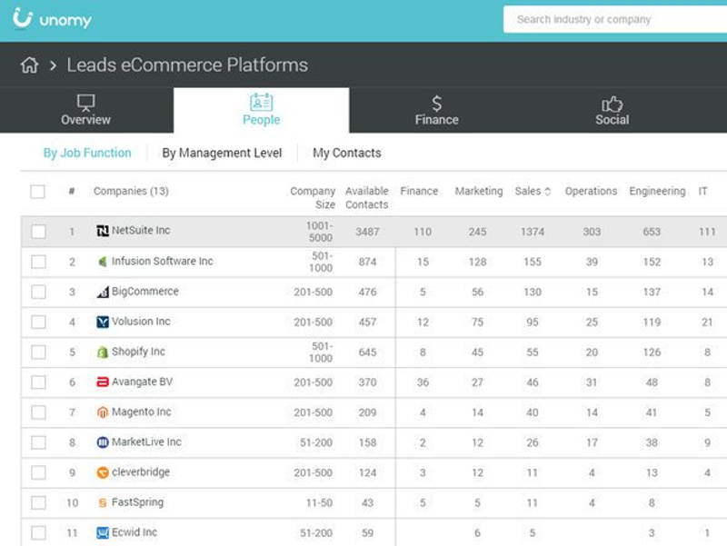The height and width of the screenshot is (546, 727).
Task: Open the BigCommerce company link
Action: click(x=145, y=291)
